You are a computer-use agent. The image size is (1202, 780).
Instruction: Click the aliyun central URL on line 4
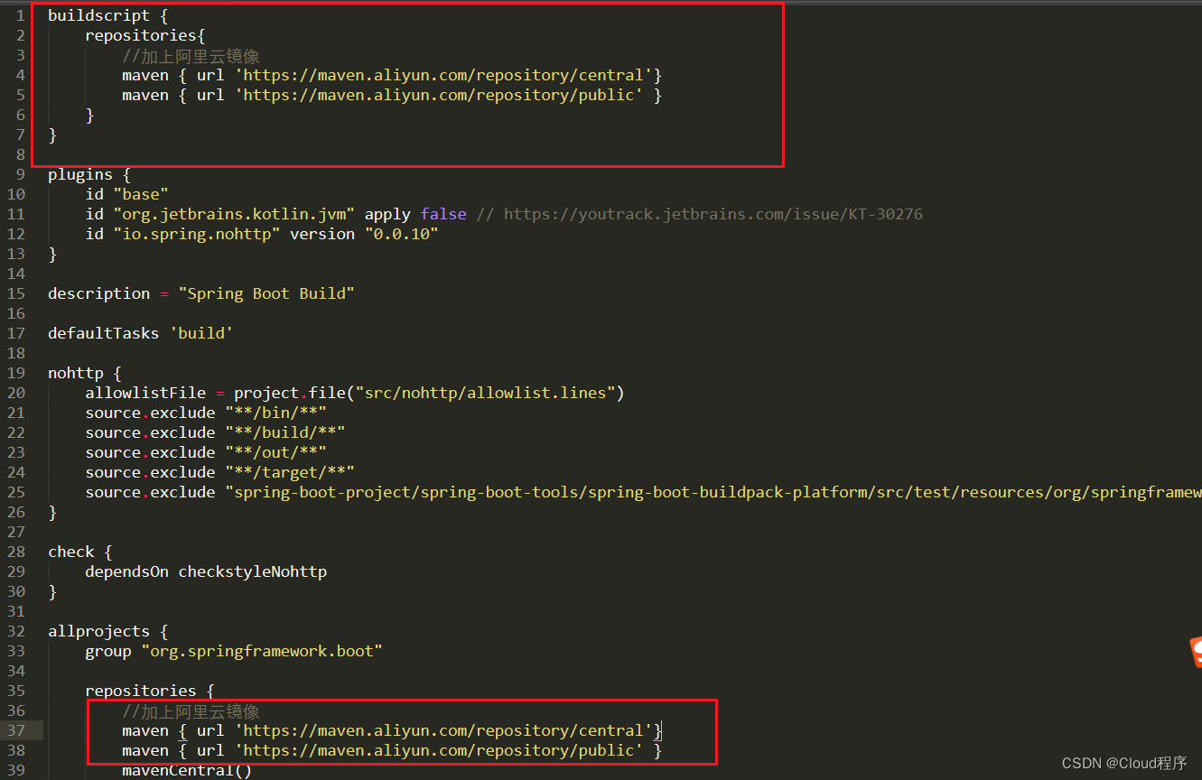[444, 75]
